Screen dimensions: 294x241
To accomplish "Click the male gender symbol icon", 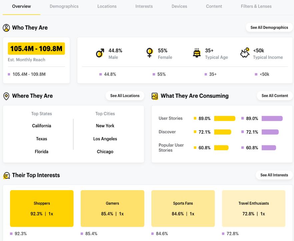I will pos(100,54).
